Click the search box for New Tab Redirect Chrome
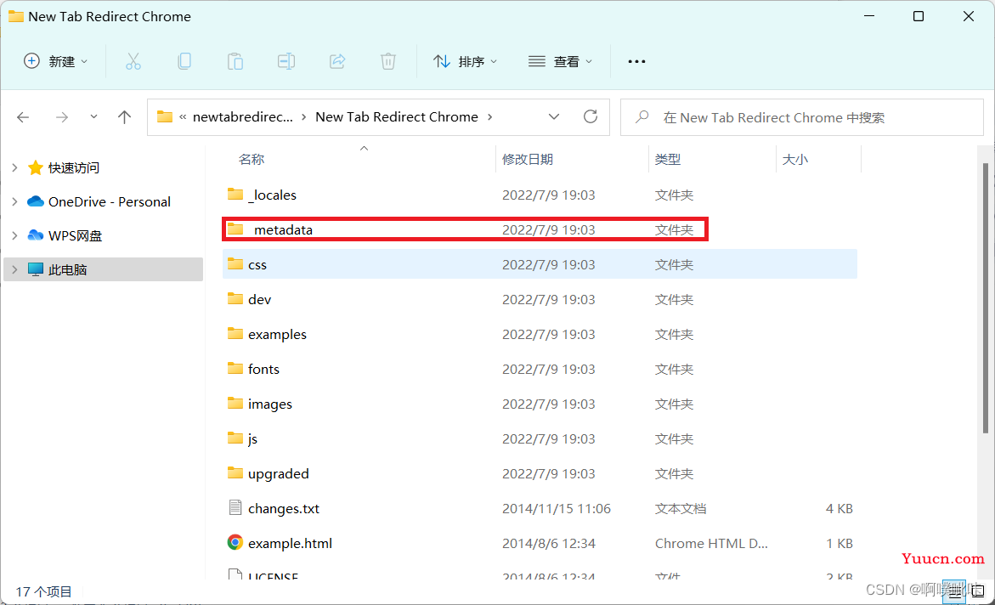Image resolution: width=995 pixels, height=605 pixels. [802, 117]
